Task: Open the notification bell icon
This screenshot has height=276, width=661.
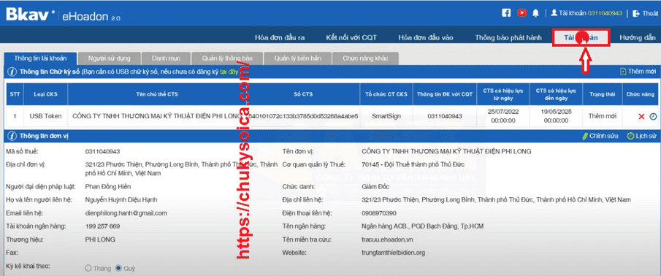Action: click(536, 13)
